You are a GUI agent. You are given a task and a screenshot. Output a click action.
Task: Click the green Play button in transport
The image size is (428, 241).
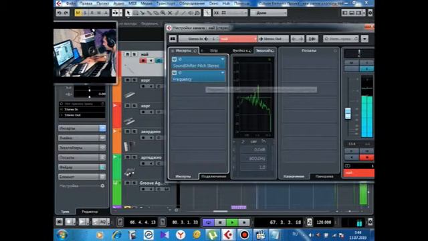(x=232, y=222)
